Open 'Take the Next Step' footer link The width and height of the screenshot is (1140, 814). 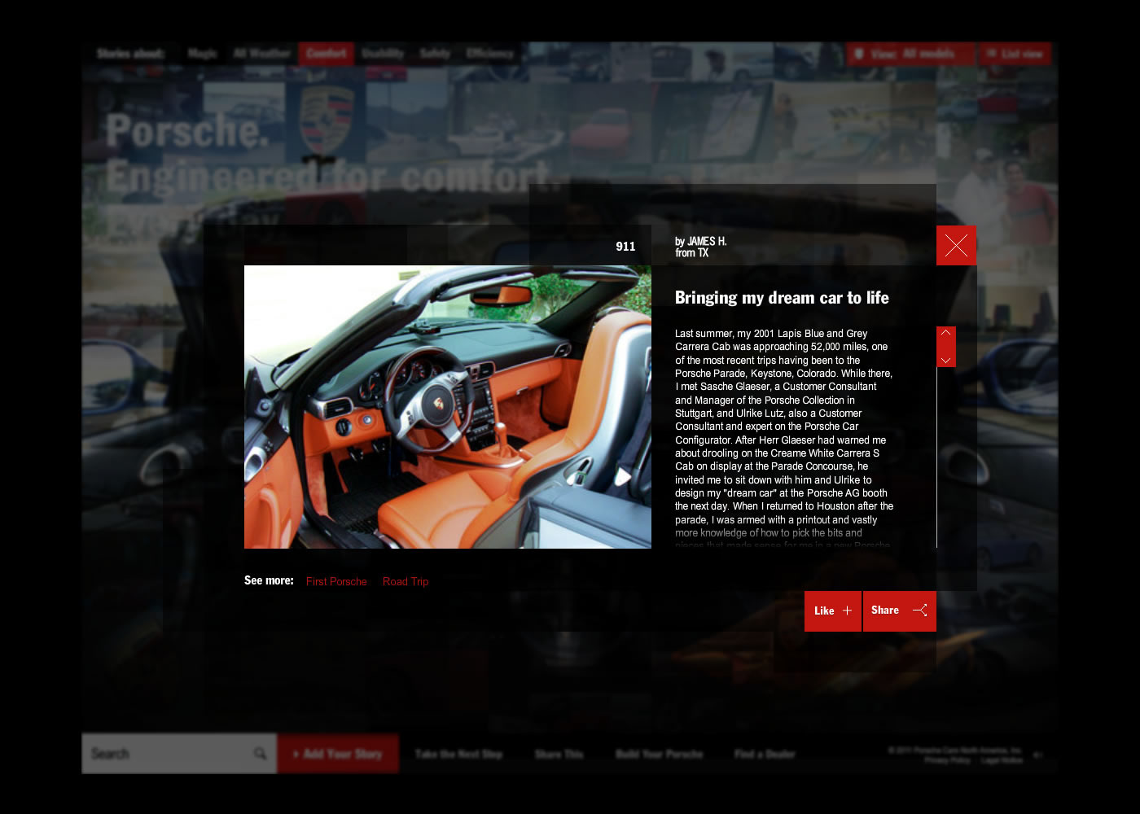(458, 754)
